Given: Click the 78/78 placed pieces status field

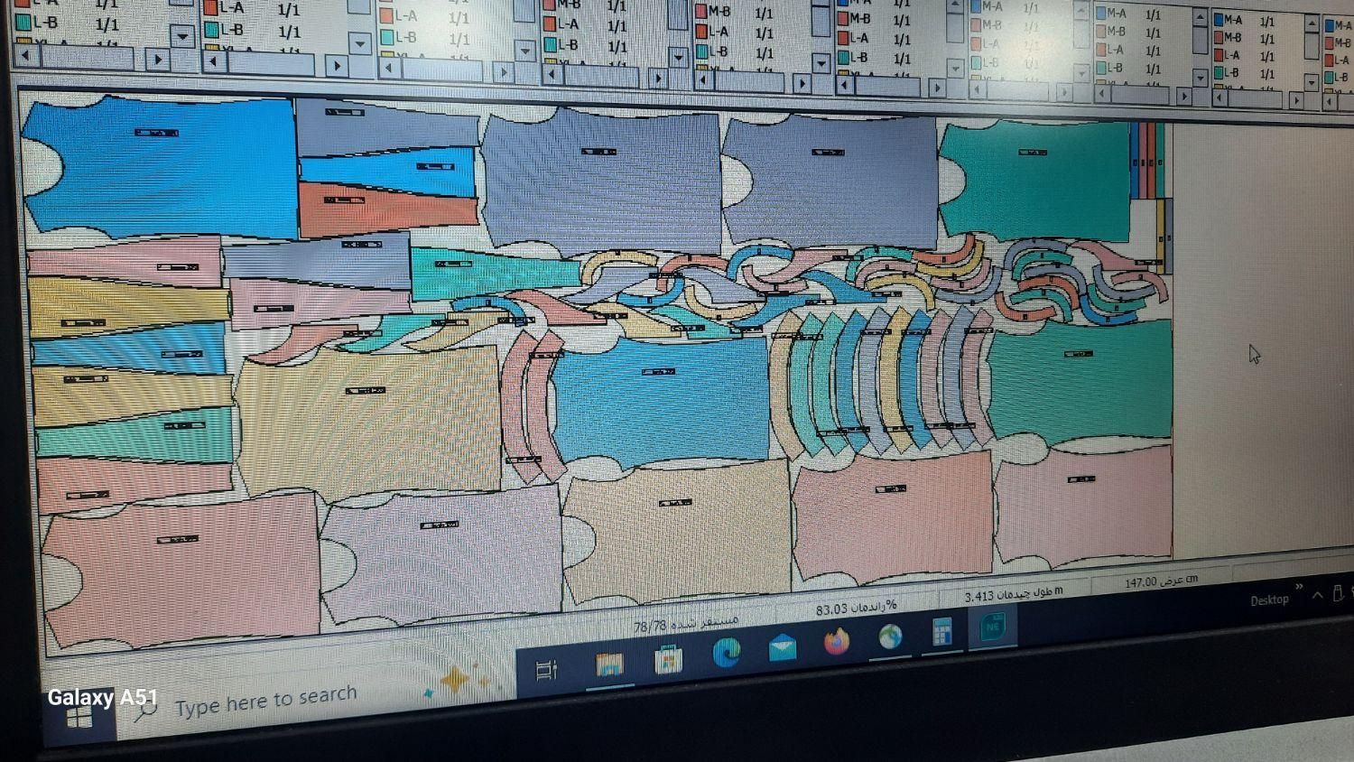Looking at the screenshot, I should tap(684, 624).
